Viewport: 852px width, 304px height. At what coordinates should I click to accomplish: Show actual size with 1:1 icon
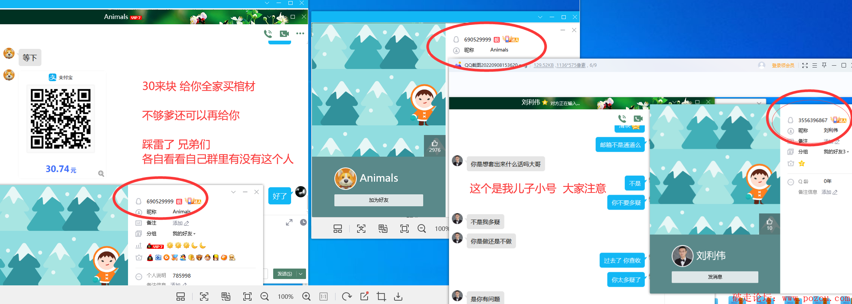pos(324,297)
